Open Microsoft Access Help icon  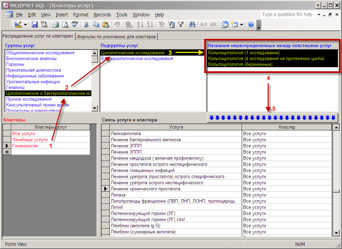(251, 25)
